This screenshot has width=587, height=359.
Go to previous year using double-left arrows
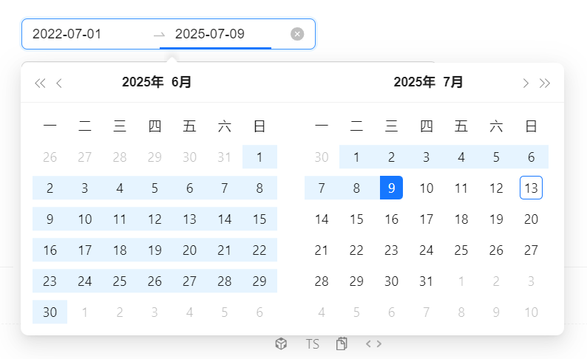(x=40, y=83)
